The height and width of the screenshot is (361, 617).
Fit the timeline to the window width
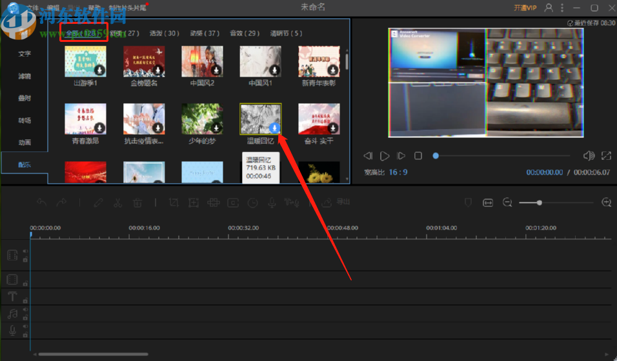(x=487, y=202)
